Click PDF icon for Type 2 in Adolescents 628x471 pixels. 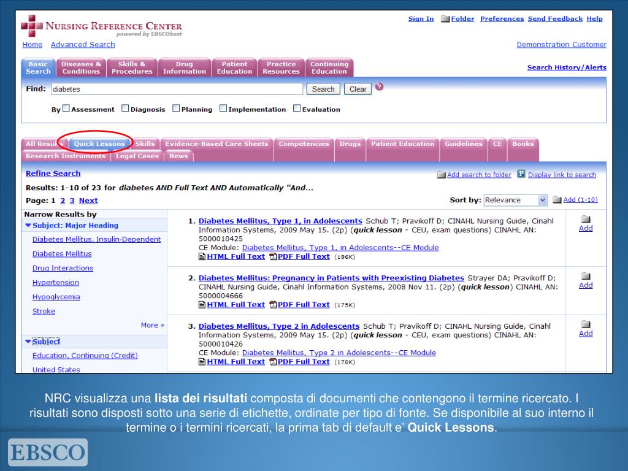(x=273, y=362)
